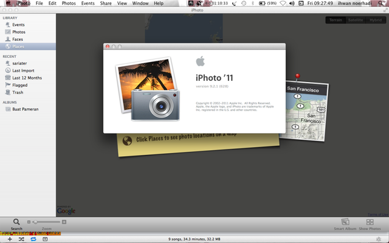Screen dimensions: 389x243
Task: Open the Apple menu
Action: click(x=8, y=3)
